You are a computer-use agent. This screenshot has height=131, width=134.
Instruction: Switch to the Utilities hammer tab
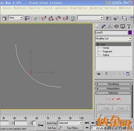pos(129,27)
